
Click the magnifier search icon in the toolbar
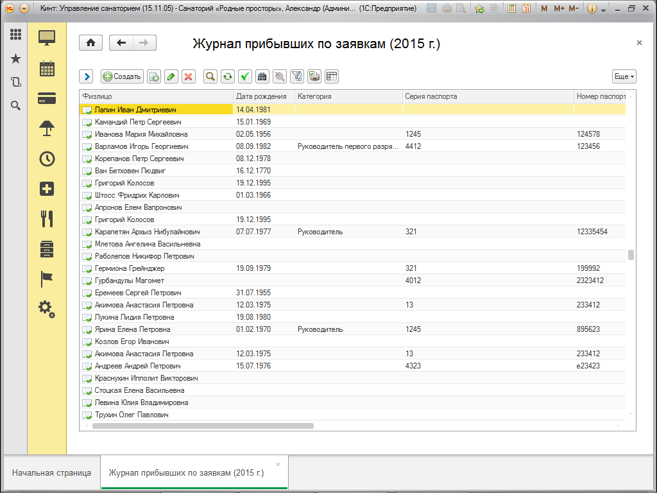210,76
